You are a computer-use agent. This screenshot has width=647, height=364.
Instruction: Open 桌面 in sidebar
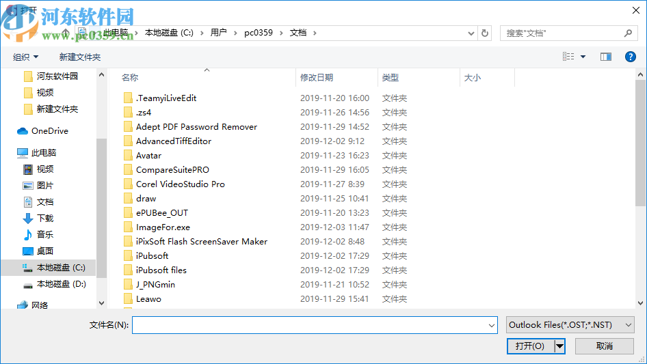tap(38, 251)
